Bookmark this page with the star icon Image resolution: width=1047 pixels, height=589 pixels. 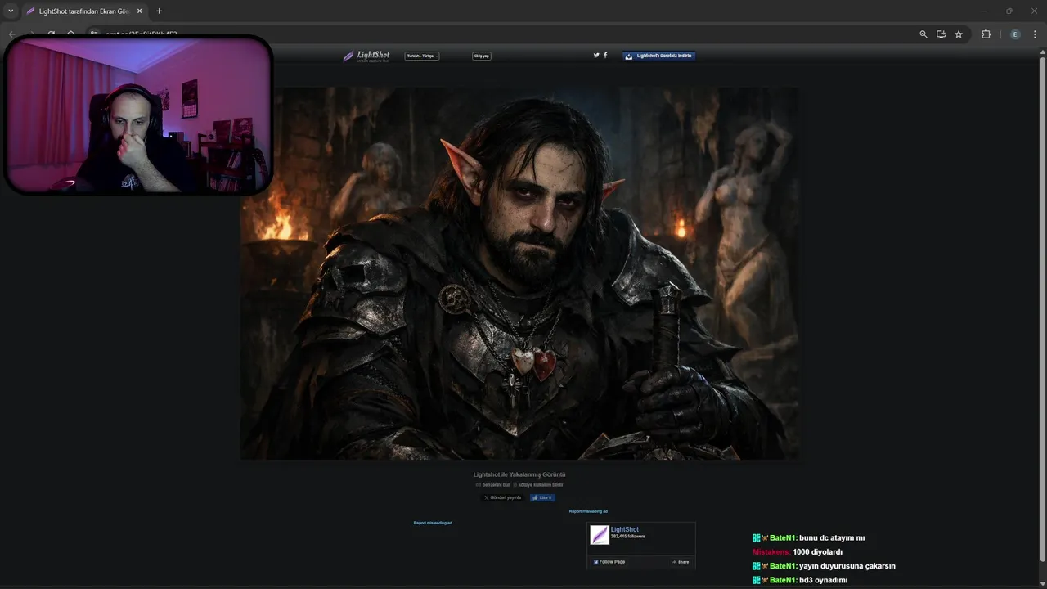(959, 34)
